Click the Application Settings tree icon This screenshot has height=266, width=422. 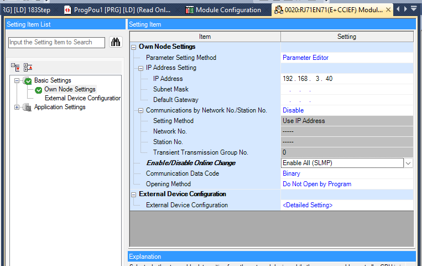coord(28,108)
